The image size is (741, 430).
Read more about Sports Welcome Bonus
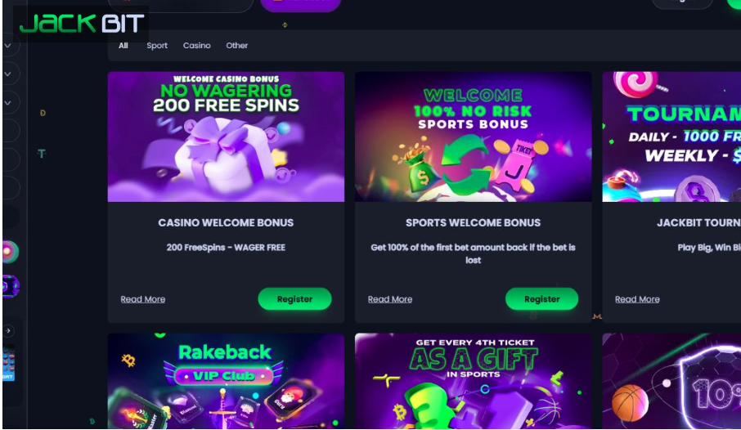point(390,299)
